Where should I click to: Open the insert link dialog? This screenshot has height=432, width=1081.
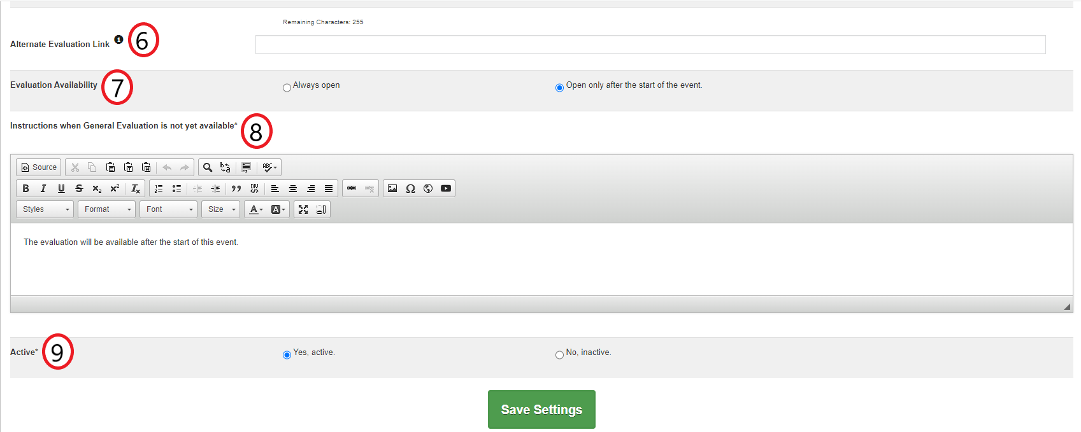click(x=352, y=188)
